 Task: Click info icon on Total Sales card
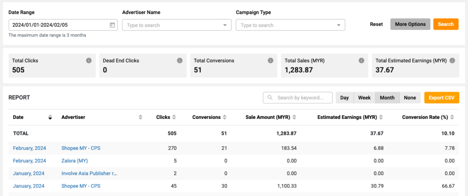[362, 61]
